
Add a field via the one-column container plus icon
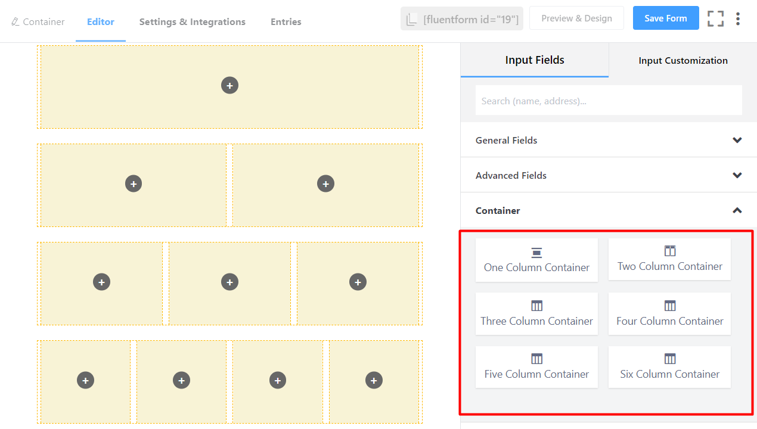coord(229,85)
